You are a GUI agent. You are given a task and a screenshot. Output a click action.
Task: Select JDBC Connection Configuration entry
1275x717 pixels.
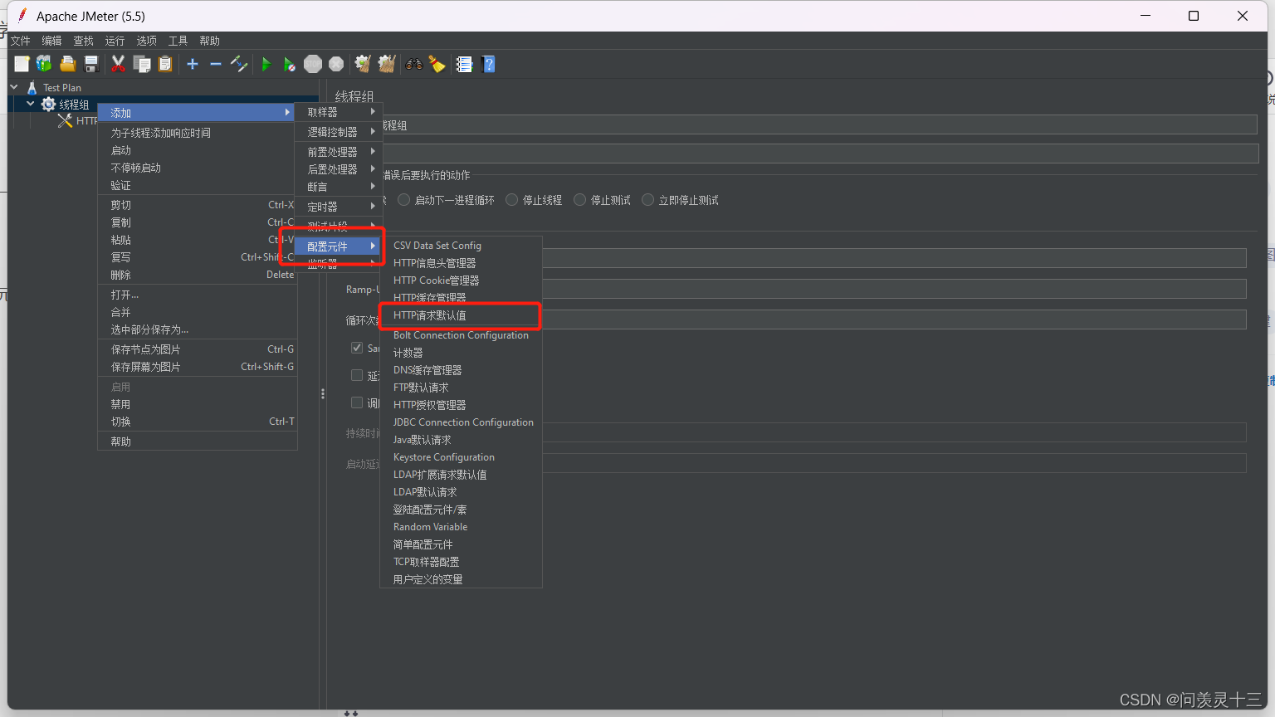(x=461, y=422)
